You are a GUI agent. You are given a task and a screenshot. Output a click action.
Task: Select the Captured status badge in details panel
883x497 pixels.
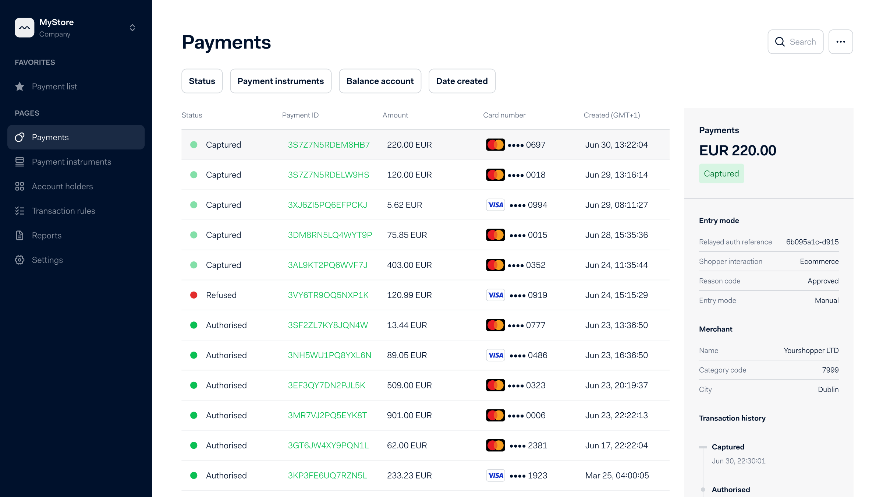click(721, 173)
